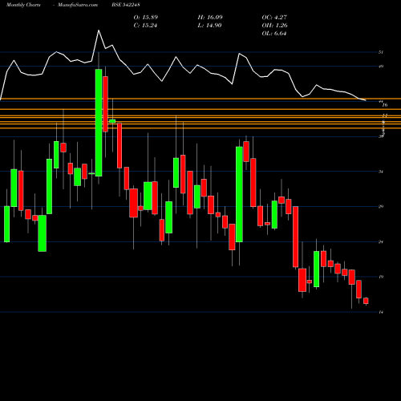
Task: Click the "OL: 6.64" value
Action: pyautogui.click(x=274, y=34)
